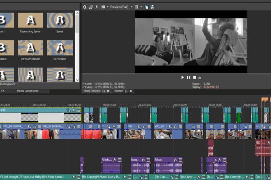Open Event FX on boos... audio event
This screenshot has width=271, height=180.
coord(143,160)
